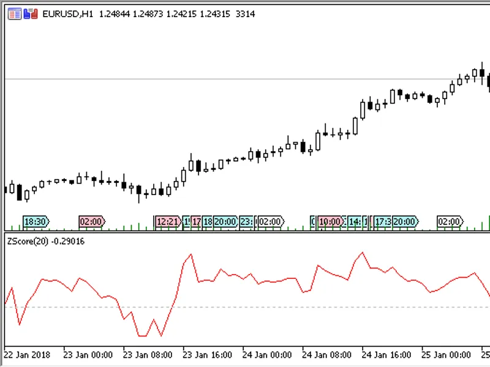The width and height of the screenshot is (490, 367).
Task: Click the 24 Jan 08:00 time label
Action: 326,355
